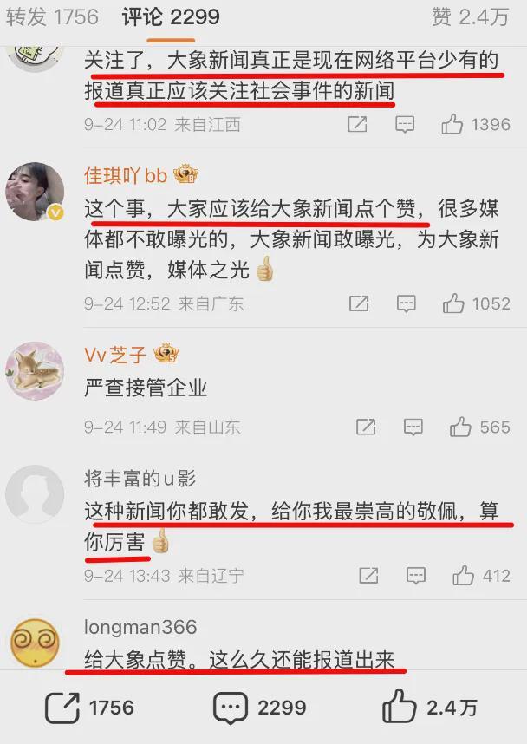Viewport: 527px width, 744px height.
Task: Select the 评论 2299 tab
Action: click(x=171, y=17)
